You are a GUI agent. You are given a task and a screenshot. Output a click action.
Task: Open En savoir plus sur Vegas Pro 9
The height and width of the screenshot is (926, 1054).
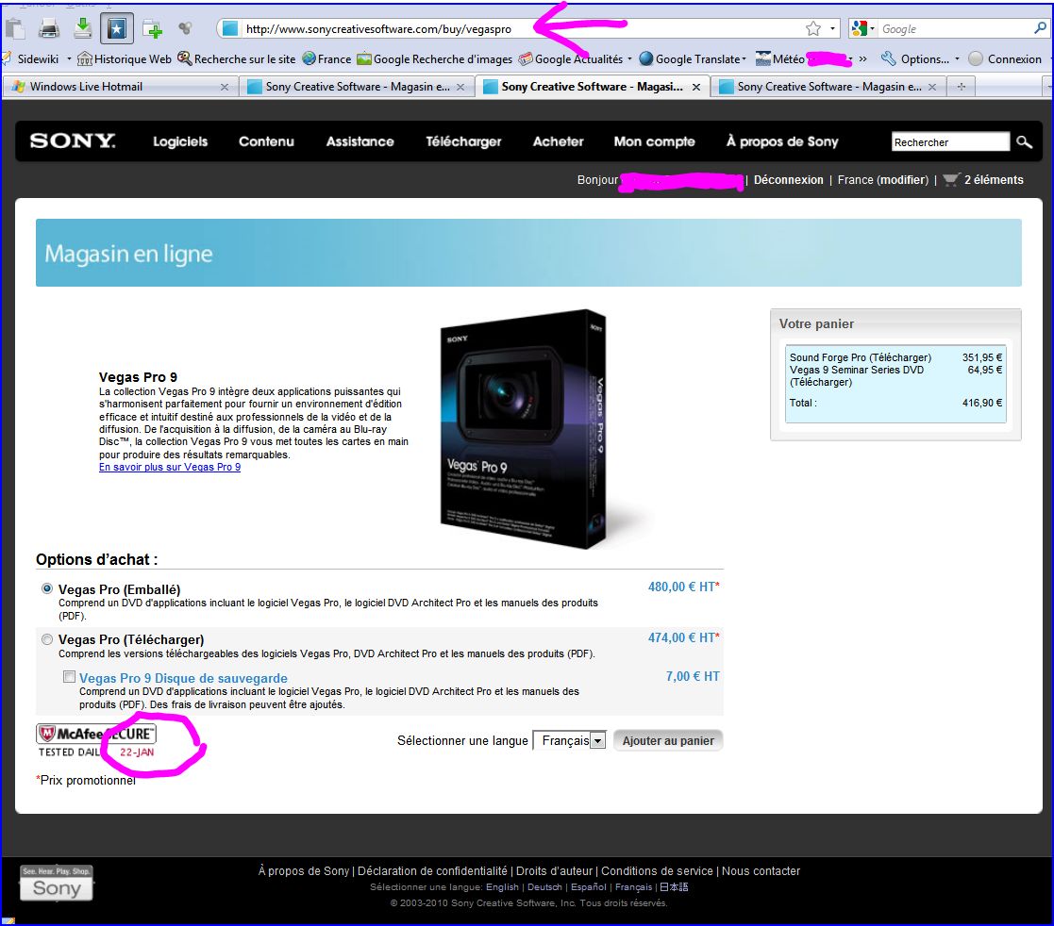point(170,467)
